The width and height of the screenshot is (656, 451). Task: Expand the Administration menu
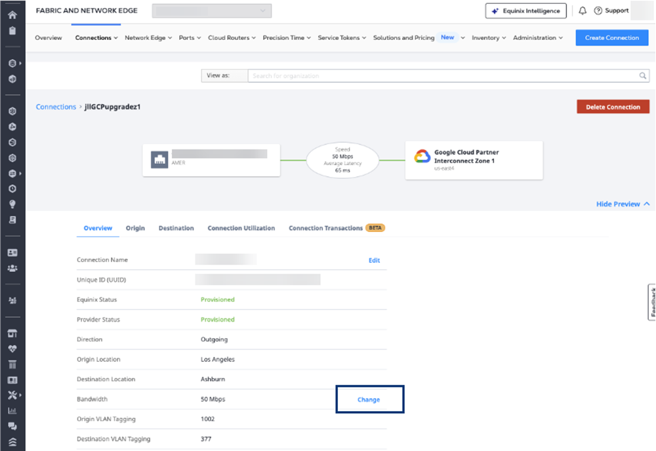coord(538,37)
